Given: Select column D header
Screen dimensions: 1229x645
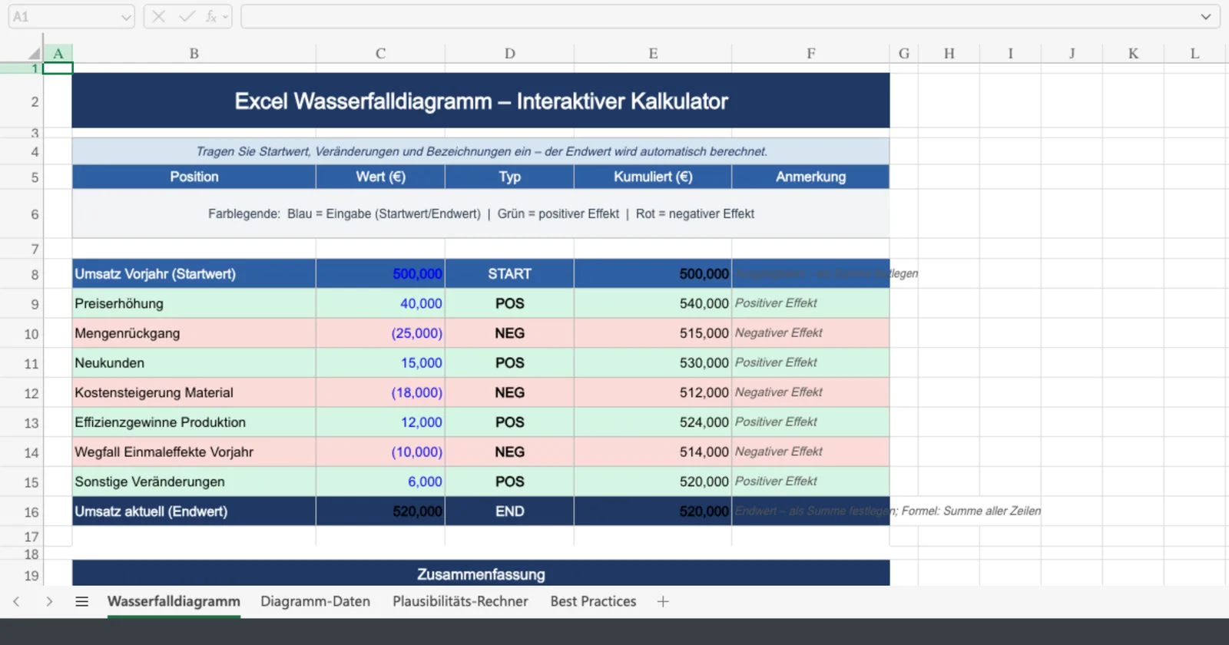Looking at the screenshot, I should pyautogui.click(x=509, y=53).
